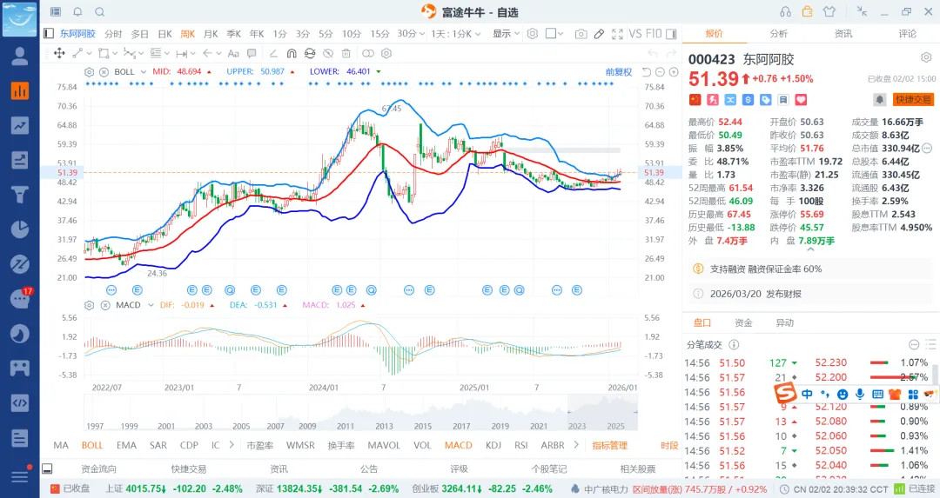Select the magnet snap tool

pos(292,53)
